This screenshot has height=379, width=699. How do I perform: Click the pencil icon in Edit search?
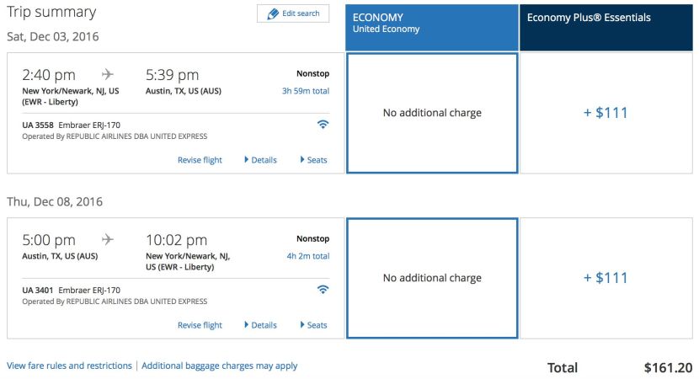(273, 13)
